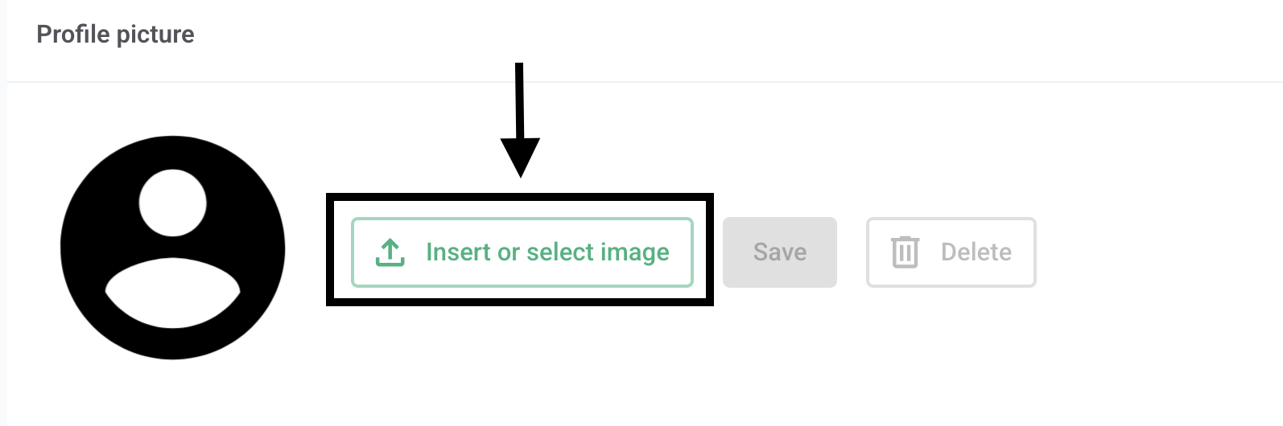Click the avatar's white head circle
The image size is (1283, 426).
click(173, 203)
